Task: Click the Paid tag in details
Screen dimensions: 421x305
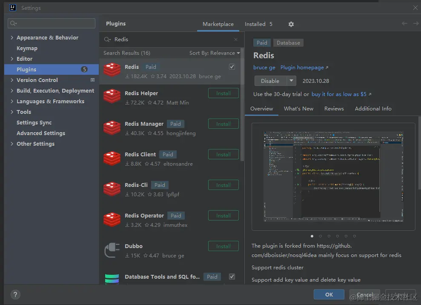Action: [262, 42]
